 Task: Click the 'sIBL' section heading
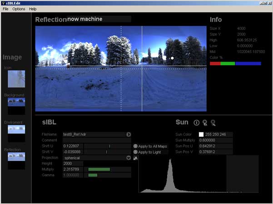coord(49,122)
